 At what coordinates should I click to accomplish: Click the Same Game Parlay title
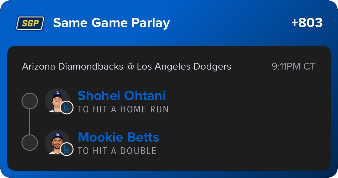(x=111, y=23)
